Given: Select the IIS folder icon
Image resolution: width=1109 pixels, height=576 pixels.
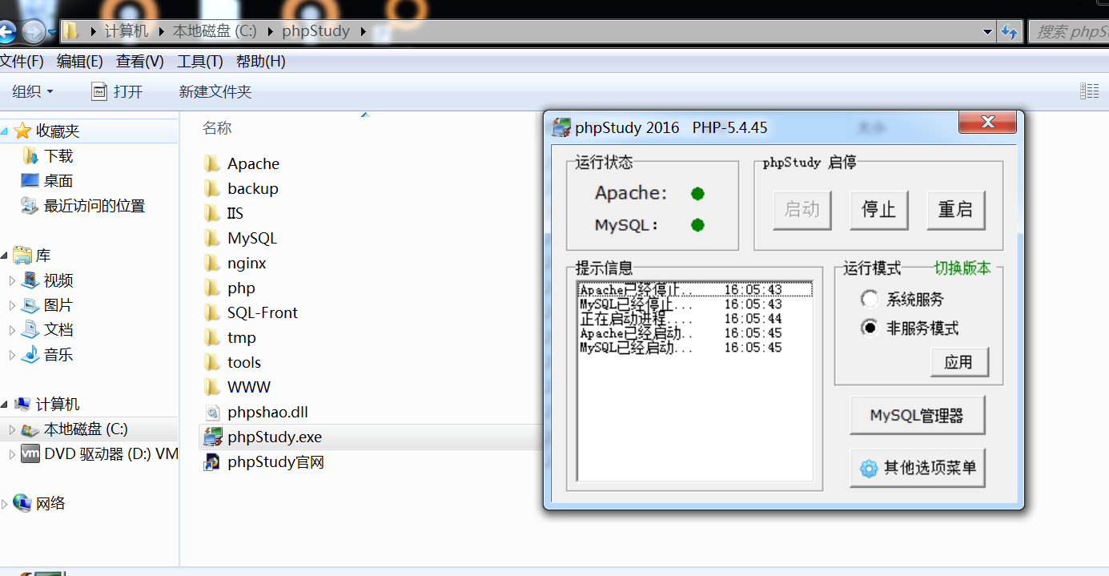Looking at the screenshot, I should click(212, 213).
